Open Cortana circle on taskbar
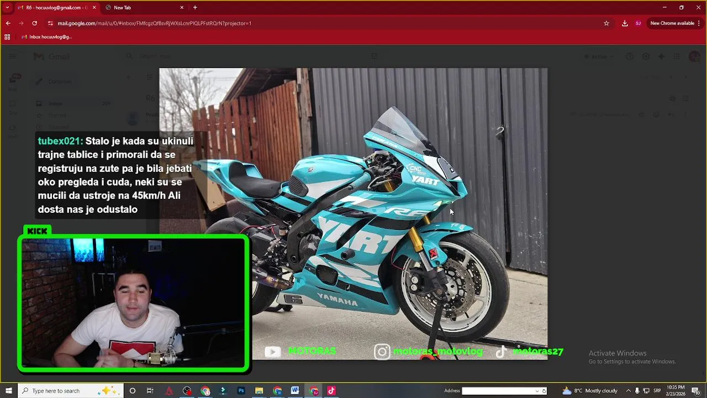707x398 pixels. pos(132,391)
